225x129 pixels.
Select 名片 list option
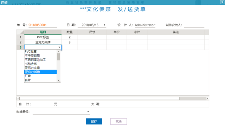[x=40, y=80]
